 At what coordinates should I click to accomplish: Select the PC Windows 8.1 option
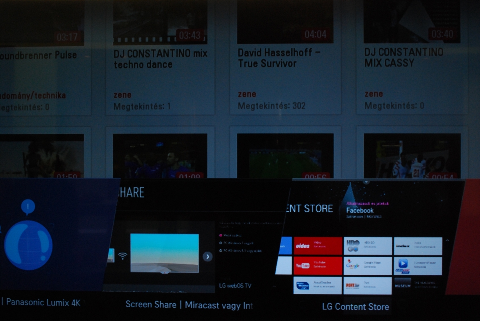point(240,251)
